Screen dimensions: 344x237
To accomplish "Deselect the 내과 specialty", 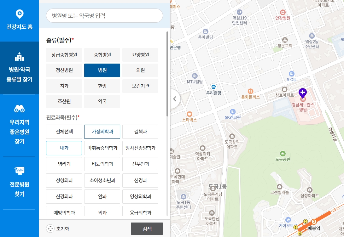I will click(64, 148).
